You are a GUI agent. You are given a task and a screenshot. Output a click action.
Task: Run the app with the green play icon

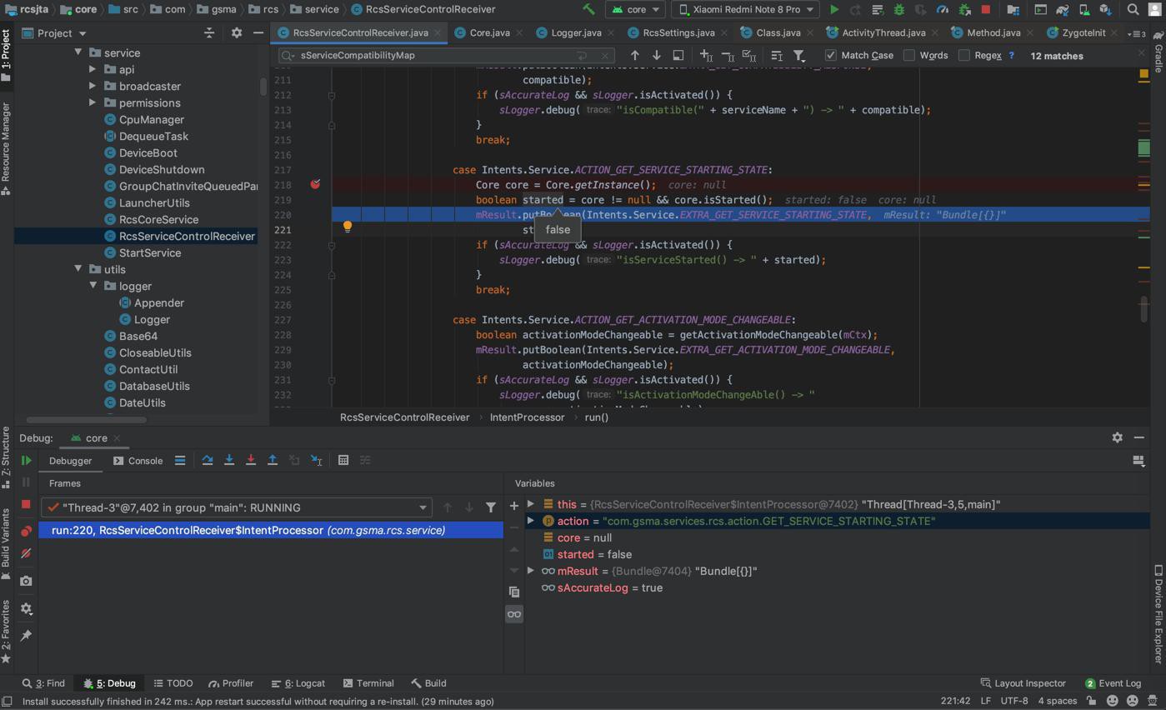click(833, 10)
